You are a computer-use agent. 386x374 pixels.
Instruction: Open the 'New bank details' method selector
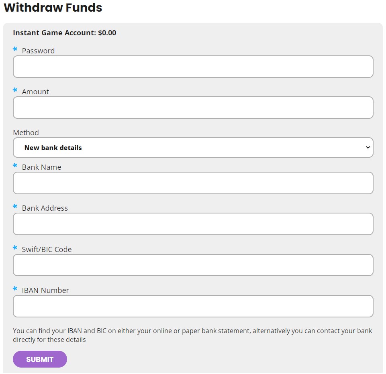[x=193, y=148]
